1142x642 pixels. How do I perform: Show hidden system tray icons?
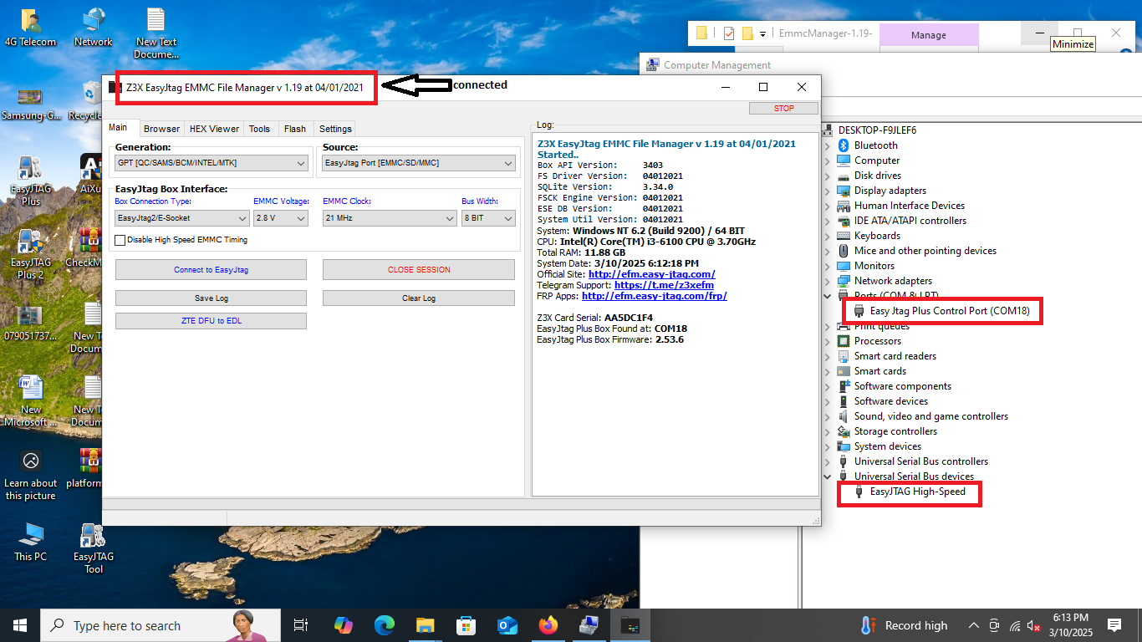tap(974, 625)
